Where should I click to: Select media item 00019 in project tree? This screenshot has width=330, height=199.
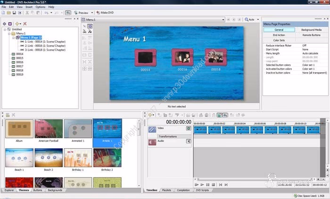click(17, 75)
